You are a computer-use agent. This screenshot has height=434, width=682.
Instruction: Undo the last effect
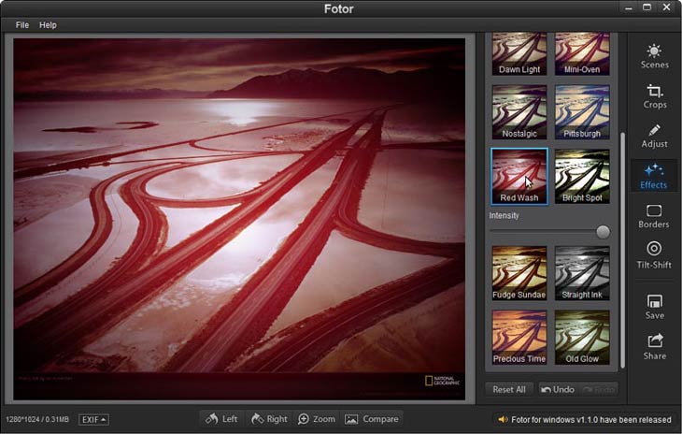(x=557, y=389)
